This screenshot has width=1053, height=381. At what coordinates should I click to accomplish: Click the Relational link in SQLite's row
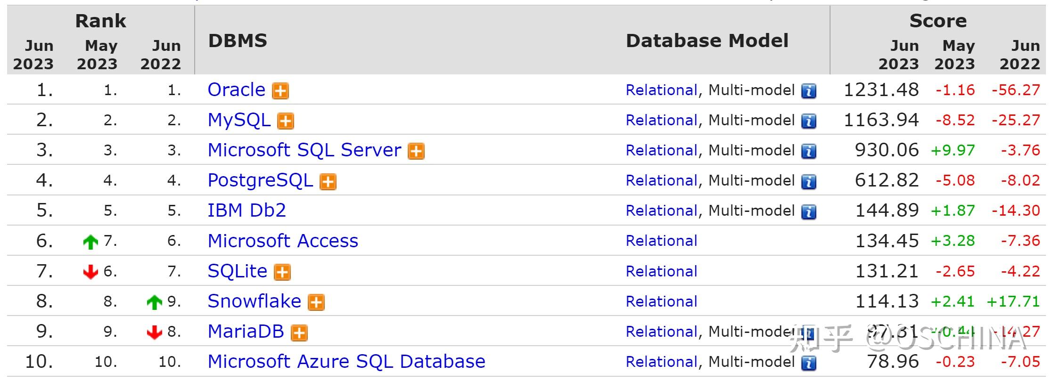pos(661,271)
